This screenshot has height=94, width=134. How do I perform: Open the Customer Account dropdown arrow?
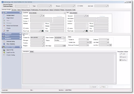[x=44, y=16]
